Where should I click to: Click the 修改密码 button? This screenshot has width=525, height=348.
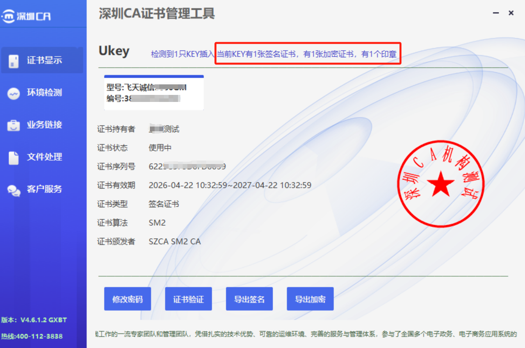128,299
